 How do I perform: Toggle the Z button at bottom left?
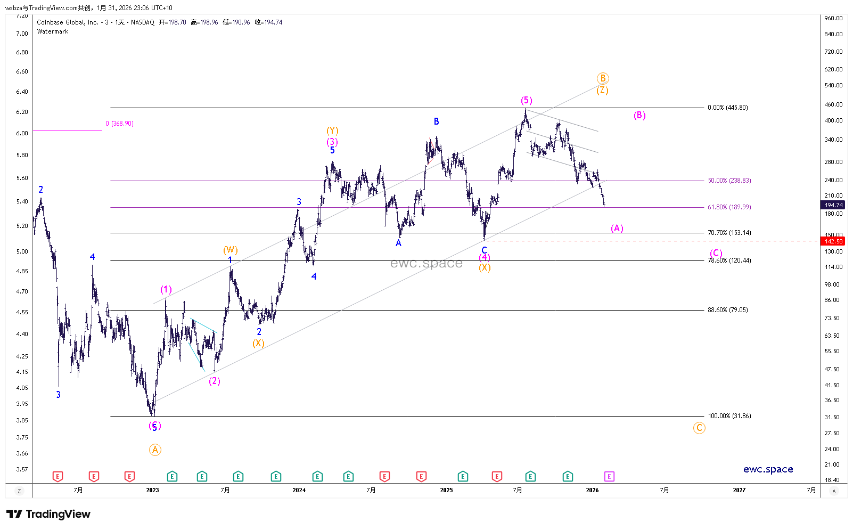point(19,491)
